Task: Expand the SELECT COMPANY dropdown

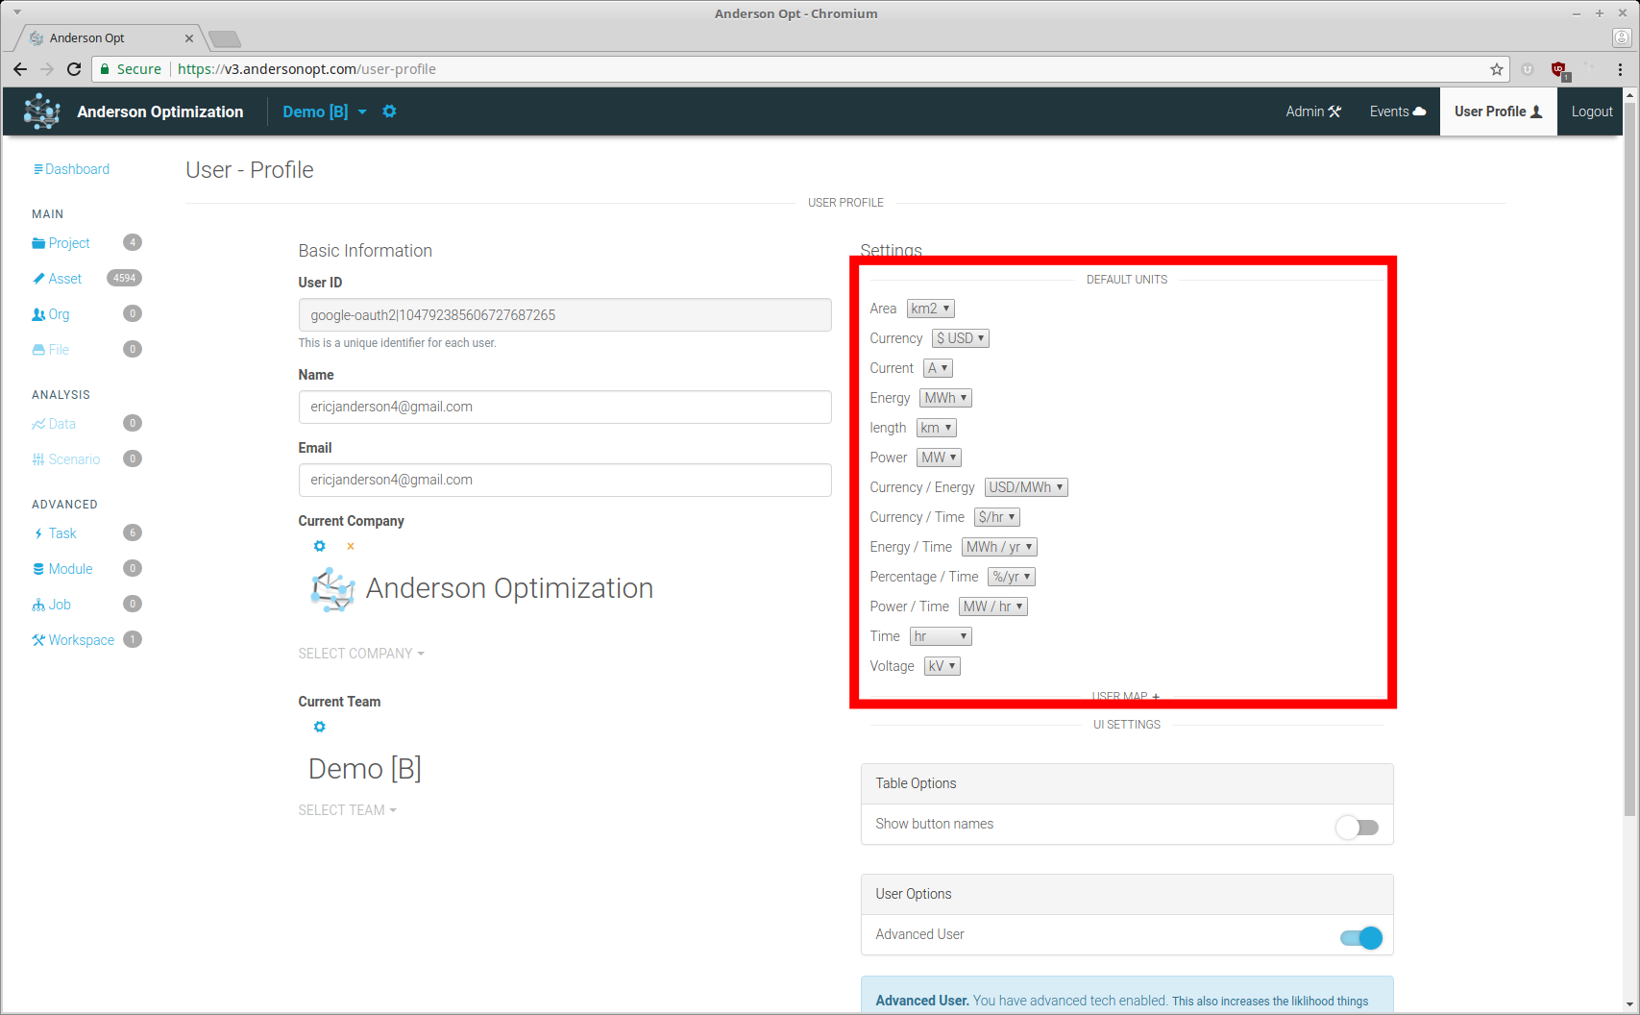Action: tap(361, 654)
